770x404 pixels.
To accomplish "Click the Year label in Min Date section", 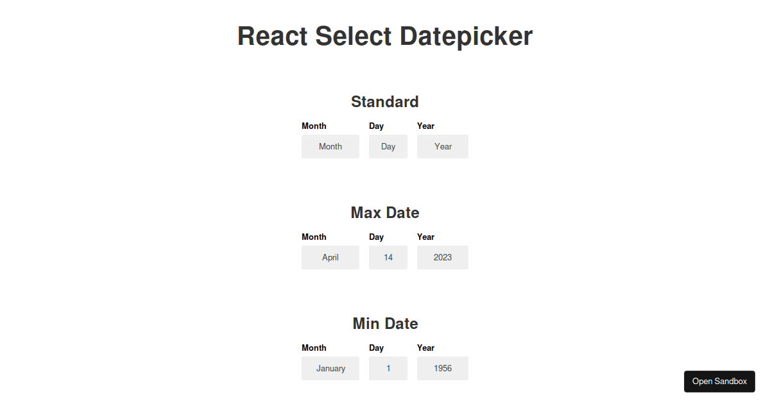I will pos(425,348).
